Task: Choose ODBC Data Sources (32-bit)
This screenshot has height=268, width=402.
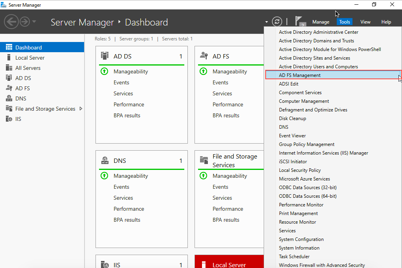Action: [308, 188]
